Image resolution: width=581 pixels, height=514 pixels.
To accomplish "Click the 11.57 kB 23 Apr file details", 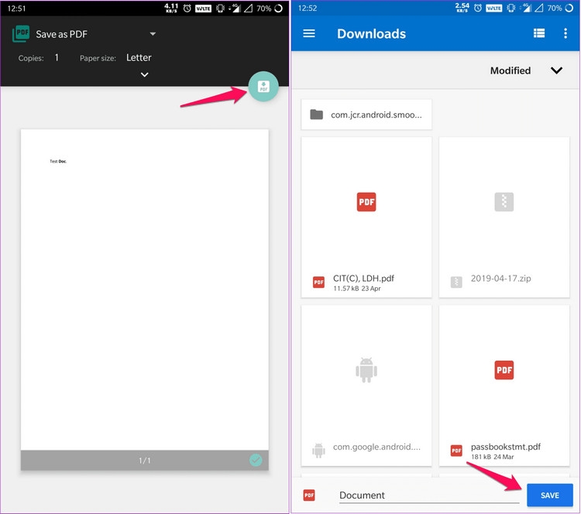I will [x=357, y=289].
